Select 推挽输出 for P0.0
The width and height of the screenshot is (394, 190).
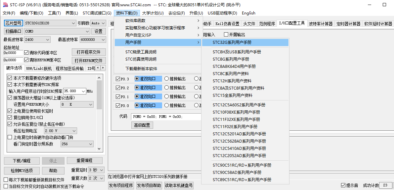[x=167, y=105]
